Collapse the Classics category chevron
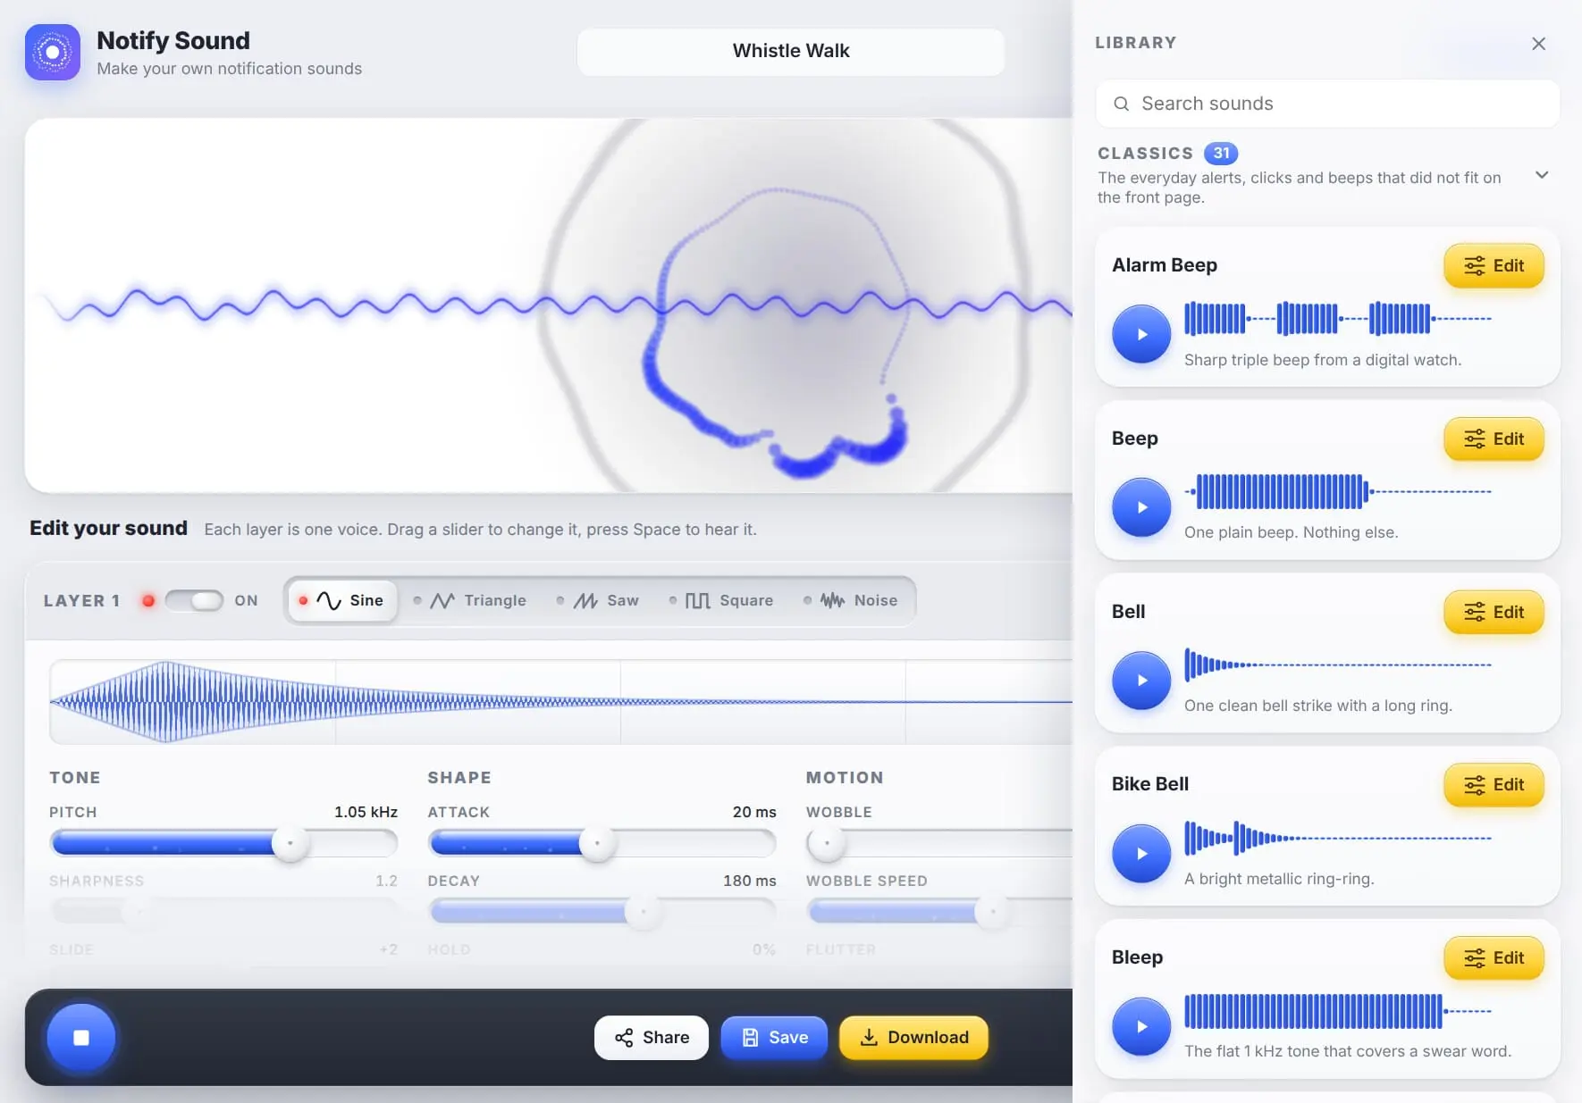The height and width of the screenshot is (1103, 1582). pos(1542,175)
